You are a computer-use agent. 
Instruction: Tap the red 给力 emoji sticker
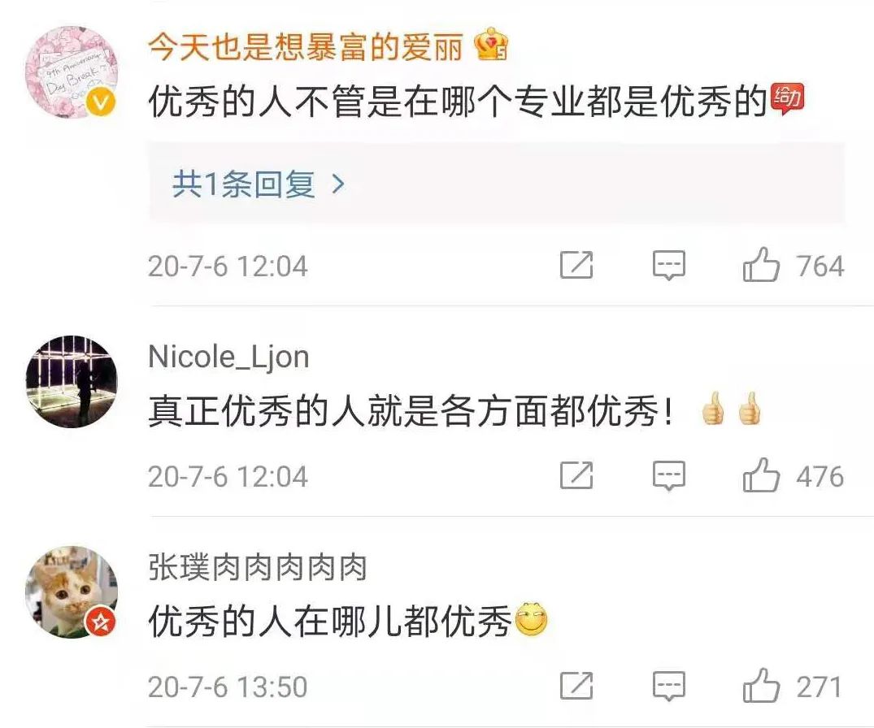[x=786, y=98]
